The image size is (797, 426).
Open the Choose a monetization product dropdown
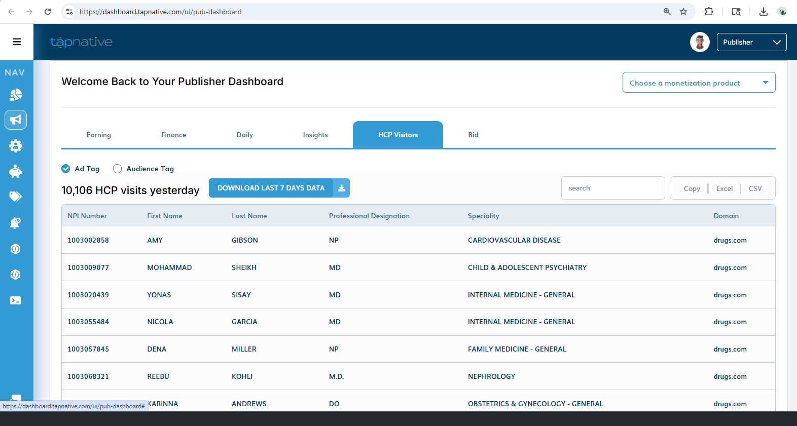click(x=699, y=83)
